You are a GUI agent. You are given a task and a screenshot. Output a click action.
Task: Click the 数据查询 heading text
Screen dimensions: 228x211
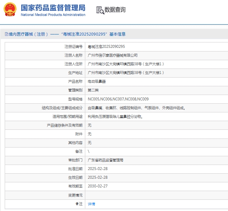(x=115, y=10)
